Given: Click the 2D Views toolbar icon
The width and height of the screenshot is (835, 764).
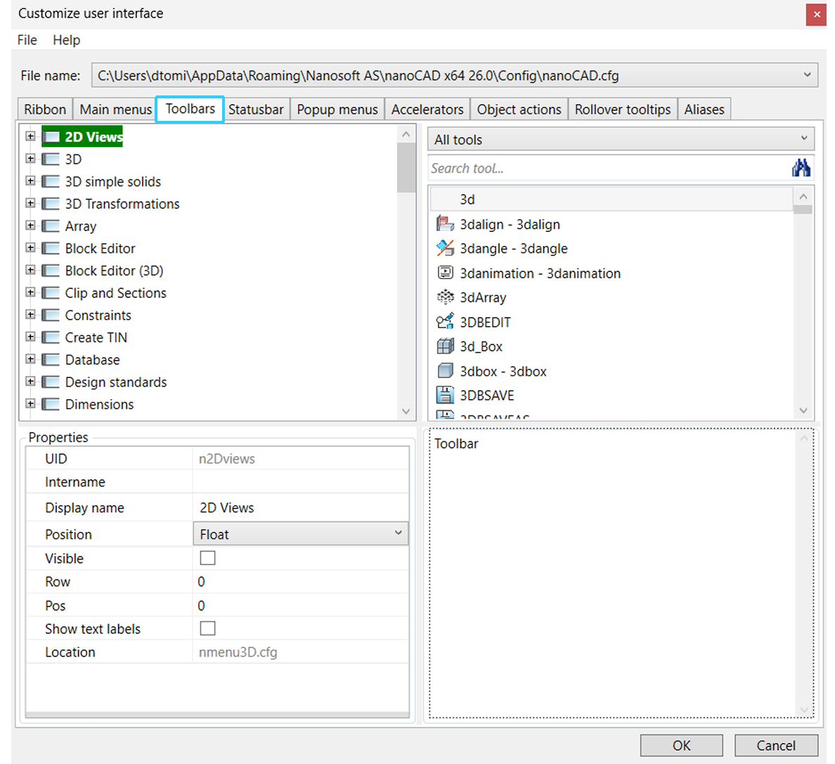Looking at the screenshot, I should click(51, 137).
